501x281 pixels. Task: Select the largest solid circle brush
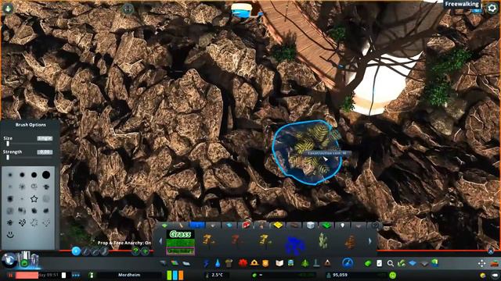point(46,175)
